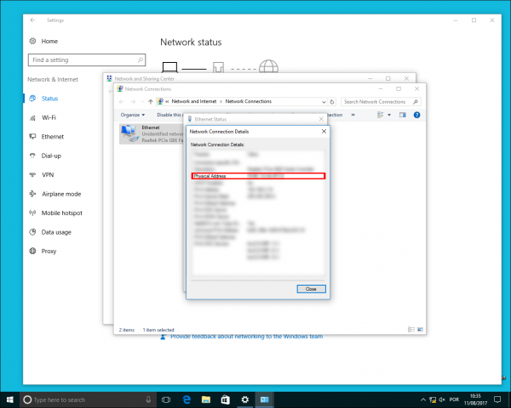Click Network and Internet breadcrumb
Screen dimensions: 511x408
[194, 101]
